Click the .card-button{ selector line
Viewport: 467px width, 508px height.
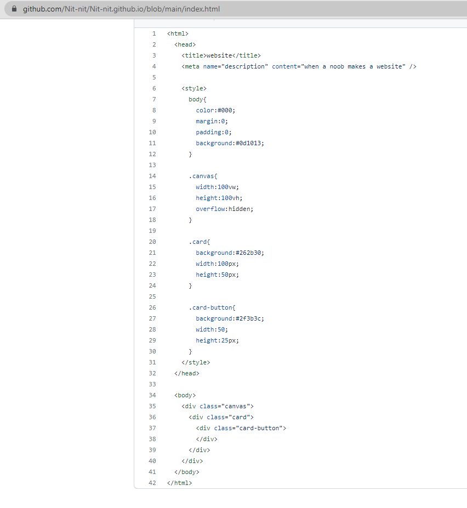tap(212, 308)
